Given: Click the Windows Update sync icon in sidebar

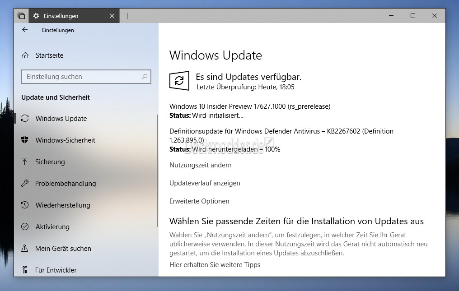Looking at the screenshot, I should (x=25, y=119).
